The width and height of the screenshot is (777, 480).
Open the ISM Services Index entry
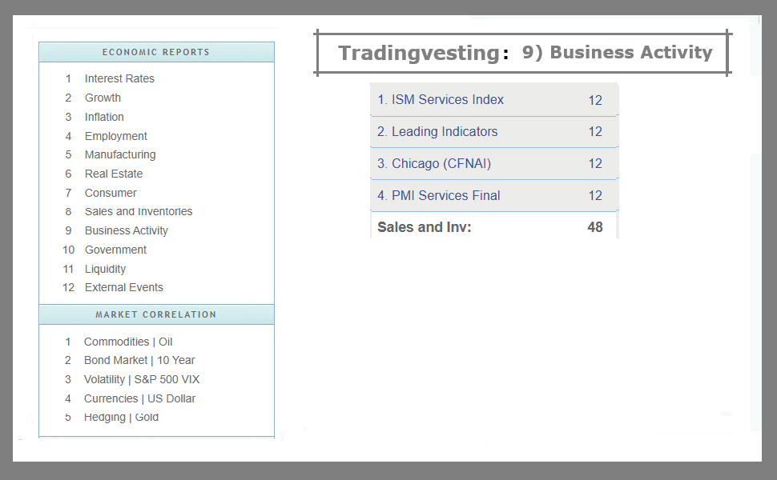pyautogui.click(x=441, y=99)
